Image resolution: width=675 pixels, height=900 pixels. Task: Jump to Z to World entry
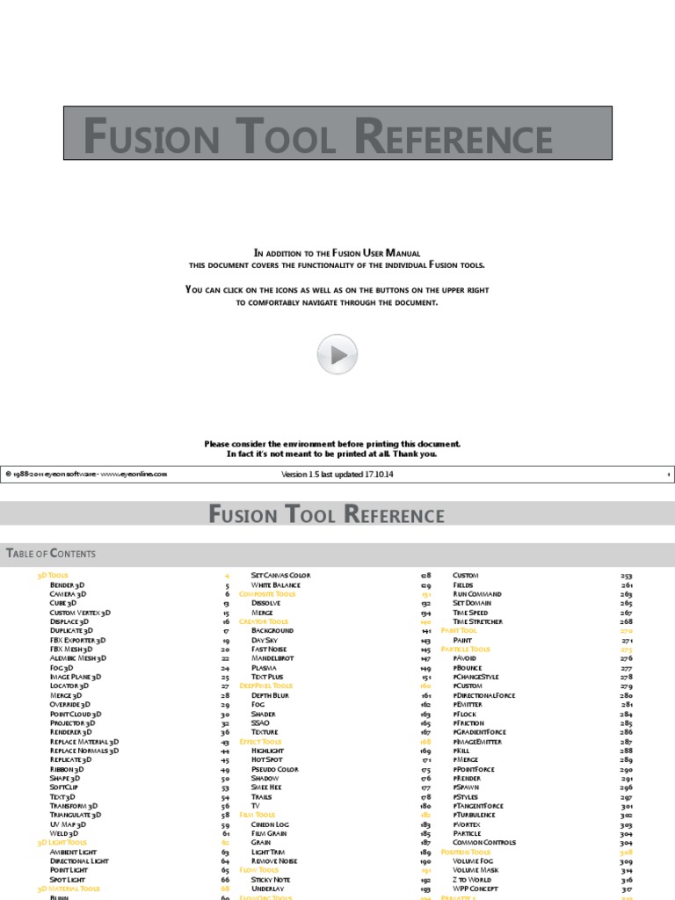[472, 879]
